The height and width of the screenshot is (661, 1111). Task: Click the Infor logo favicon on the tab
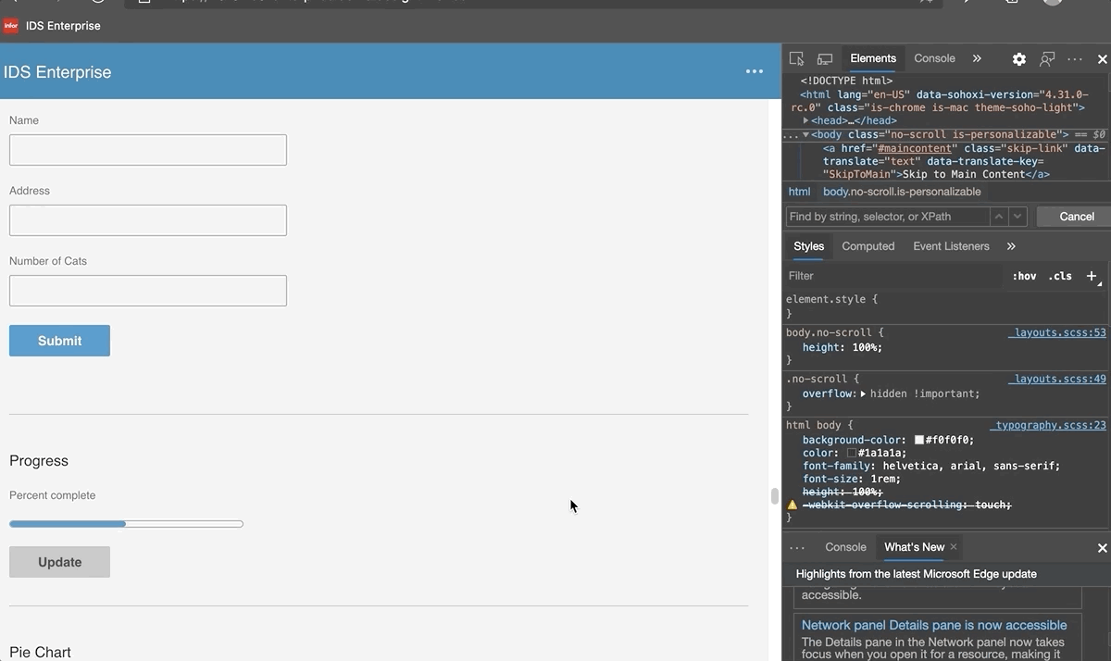pos(11,26)
